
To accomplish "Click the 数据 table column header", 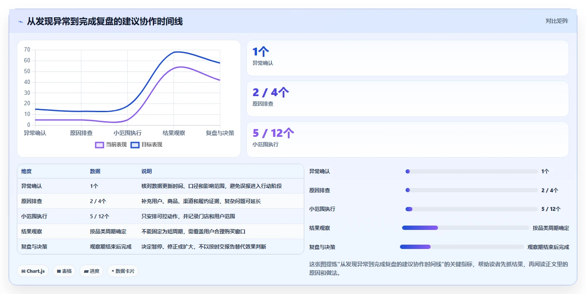I will pos(95,171).
